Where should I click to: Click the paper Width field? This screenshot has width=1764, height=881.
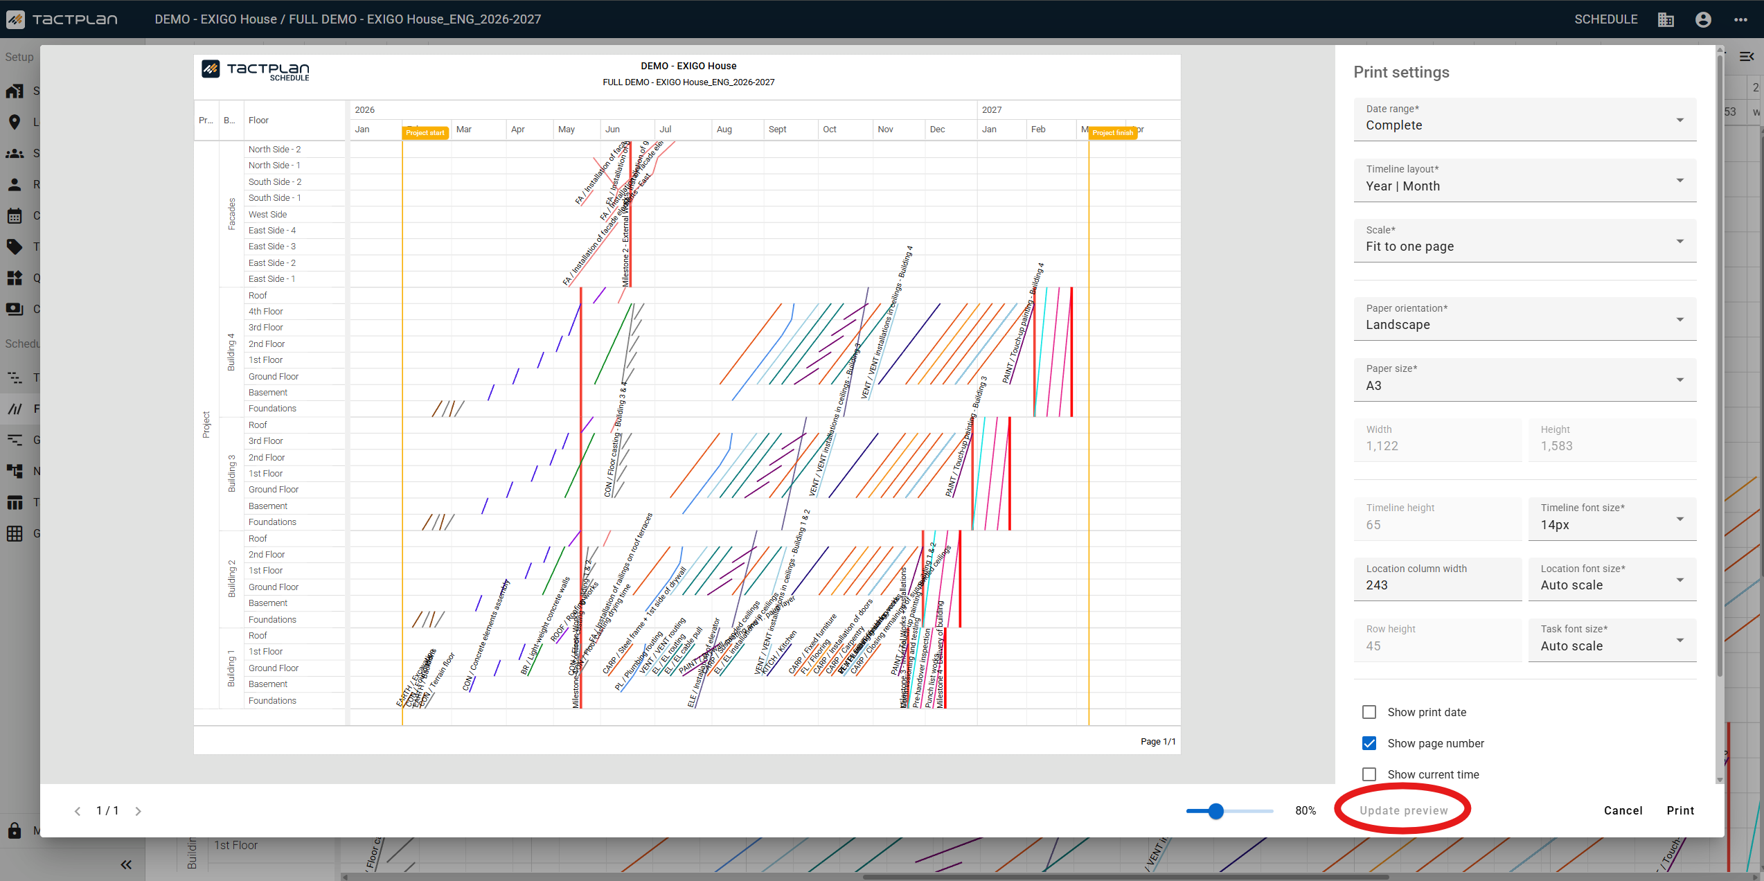click(1438, 440)
